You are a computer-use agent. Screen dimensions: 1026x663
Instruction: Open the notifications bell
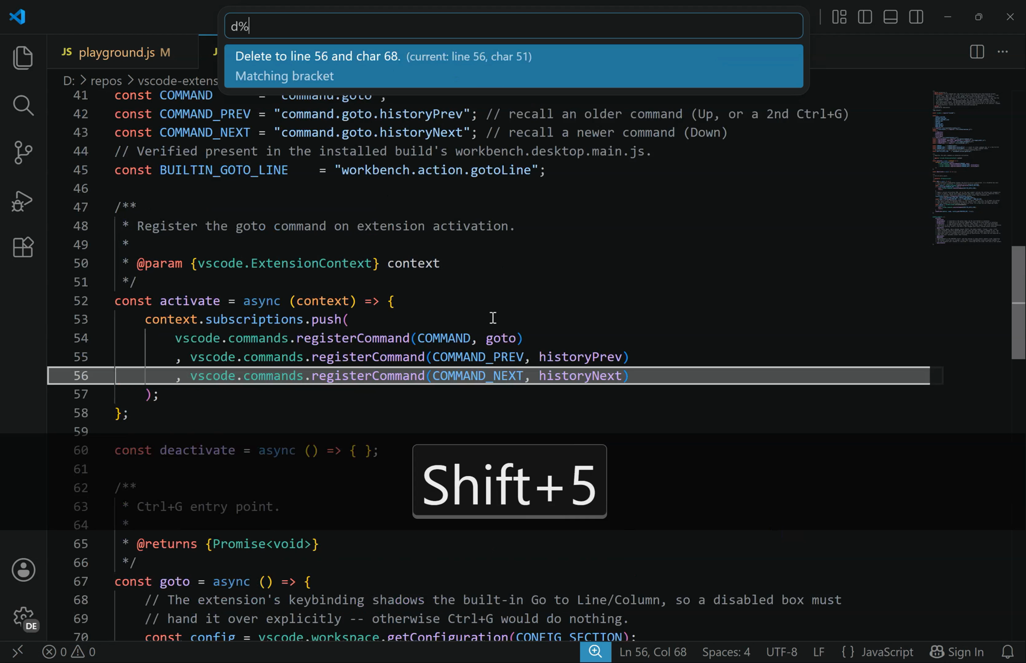pyautogui.click(x=1008, y=652)
